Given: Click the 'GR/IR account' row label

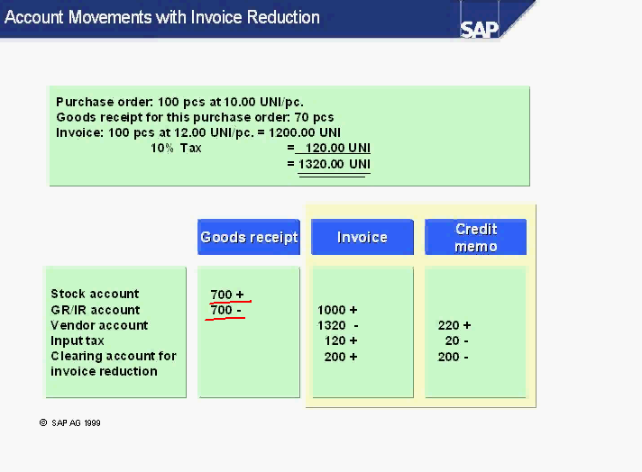Looking at the screenshot, I should 96,310.
